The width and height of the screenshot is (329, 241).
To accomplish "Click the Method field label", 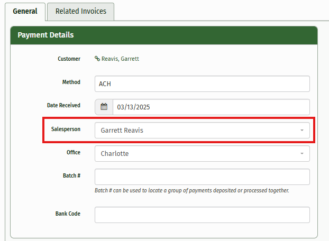I will (x=71, y=82).
